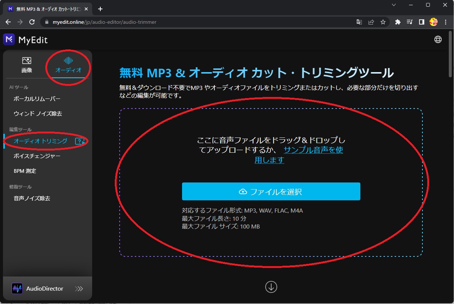
Task: Click the AudioDirector waveform icon
Action: pyautogui.click(x=17, y=289)
